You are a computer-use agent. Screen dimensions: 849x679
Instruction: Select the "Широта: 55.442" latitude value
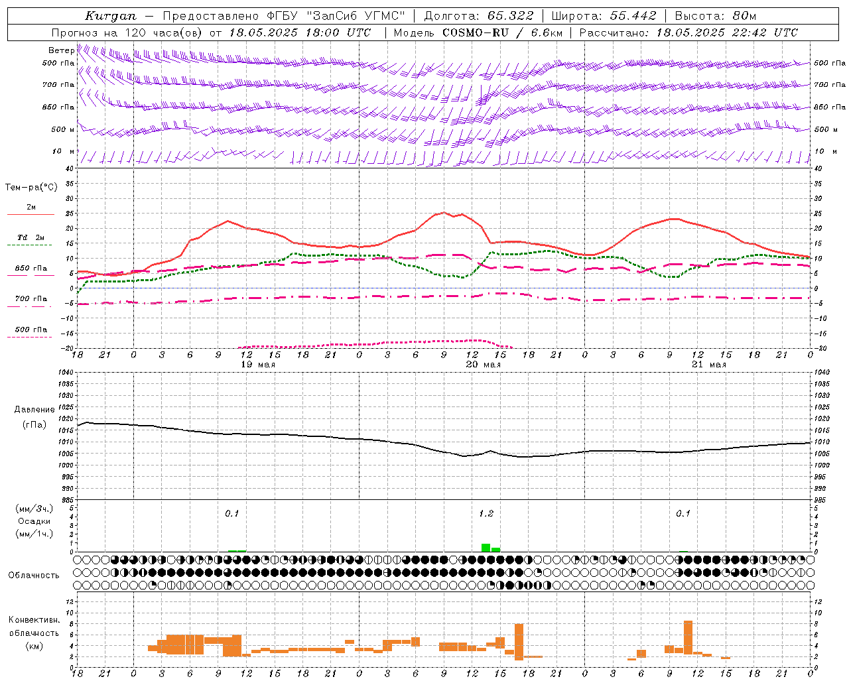click(x=604, y=16)
